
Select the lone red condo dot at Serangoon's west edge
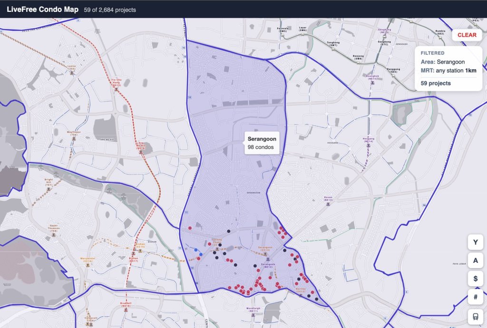point(190,228)
